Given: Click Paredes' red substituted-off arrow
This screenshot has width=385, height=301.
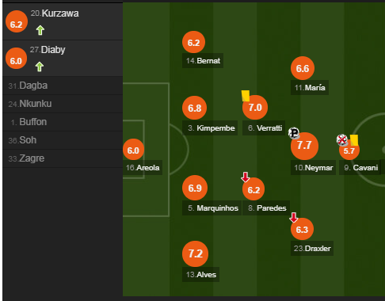Looking at the screenshot, I should point(246,177).
